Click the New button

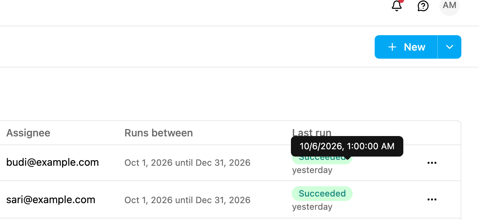click(x=406, y=47)
